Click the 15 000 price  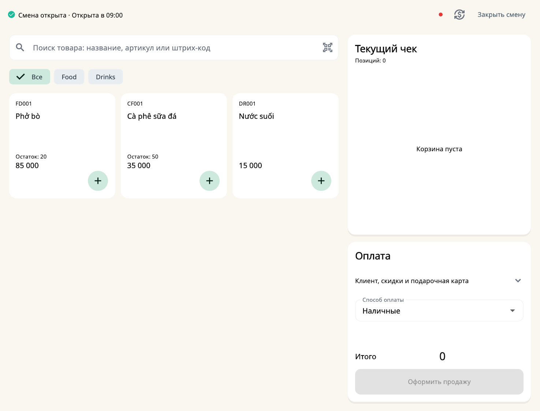coord(250,165)
